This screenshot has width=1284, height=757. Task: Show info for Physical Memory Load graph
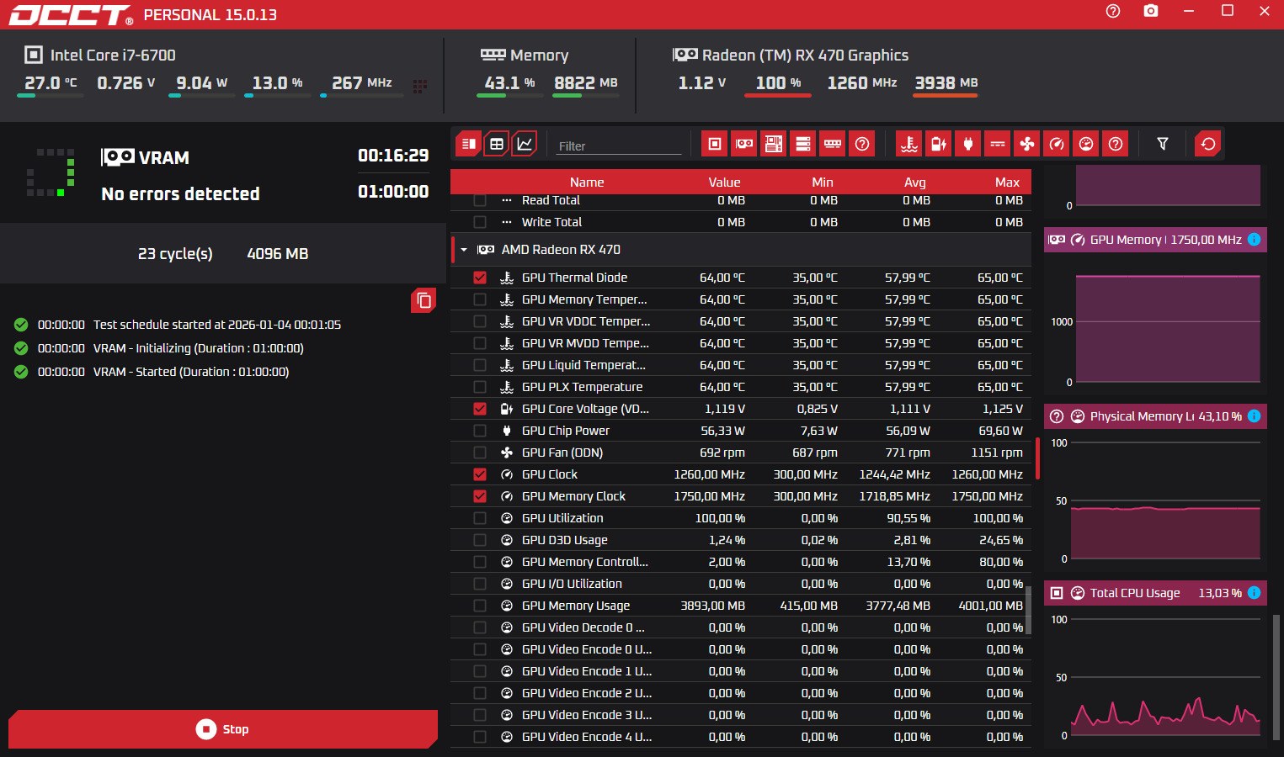[1254, 416]
